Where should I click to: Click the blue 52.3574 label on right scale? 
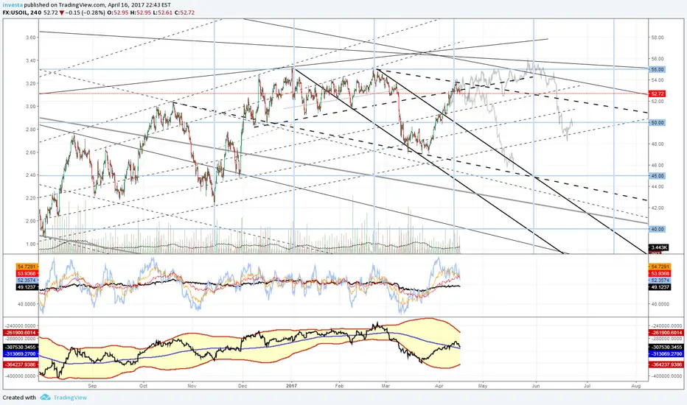point(660,281)
